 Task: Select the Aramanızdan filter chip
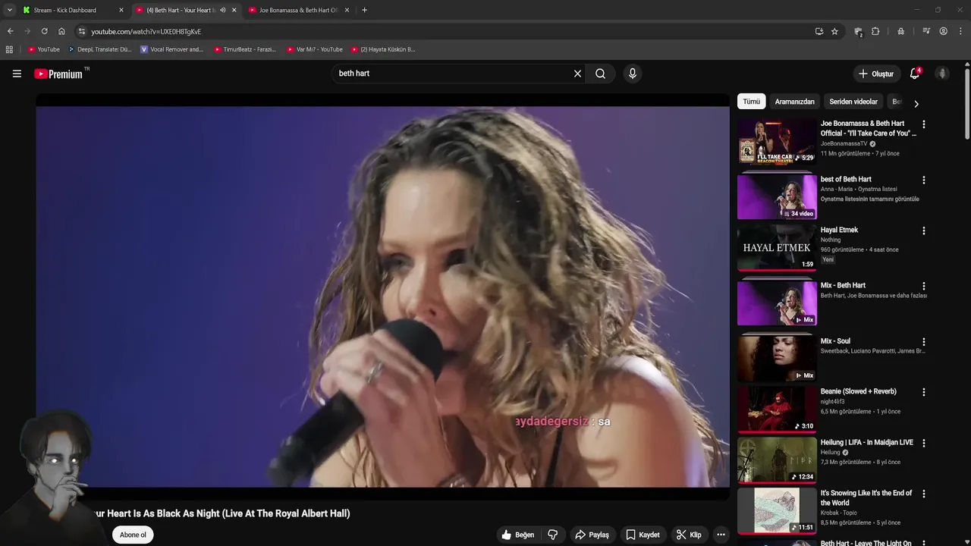[794, 102]
